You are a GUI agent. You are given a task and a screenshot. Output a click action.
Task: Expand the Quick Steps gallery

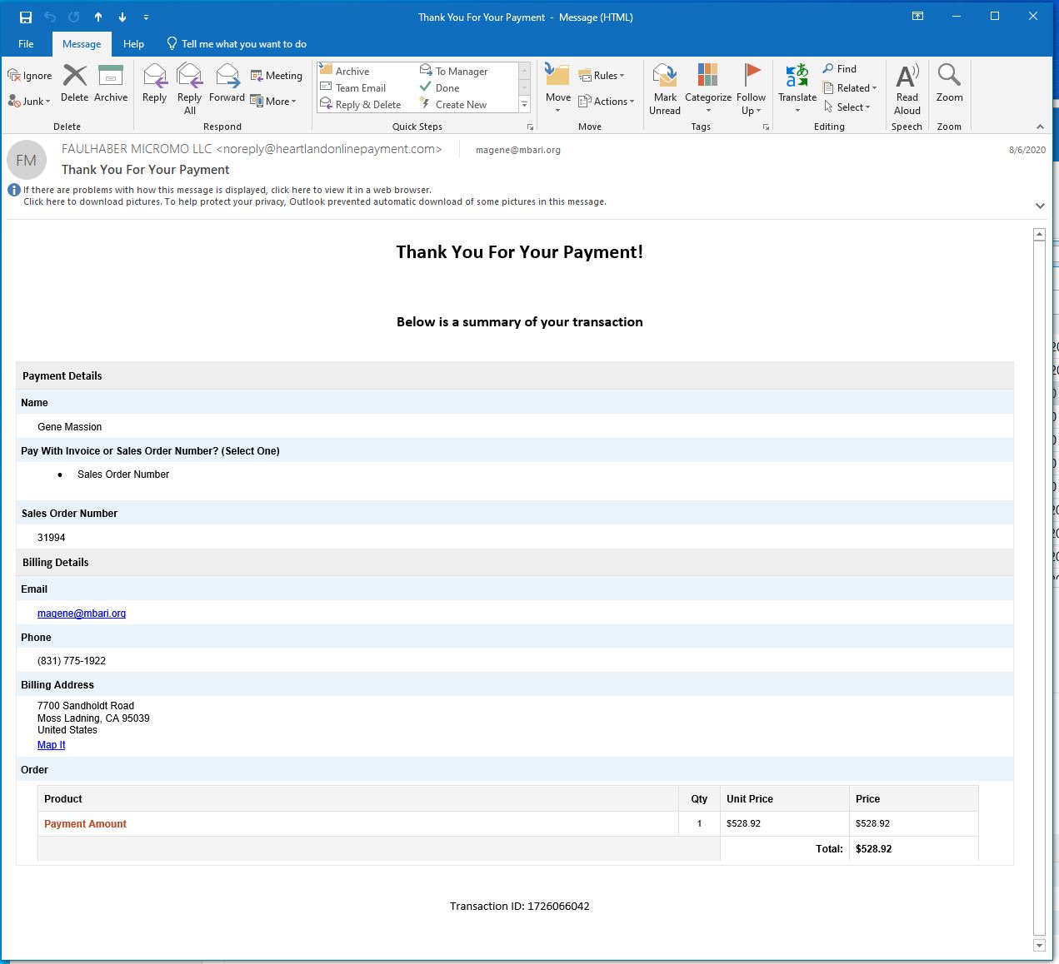tap(525, 105)
